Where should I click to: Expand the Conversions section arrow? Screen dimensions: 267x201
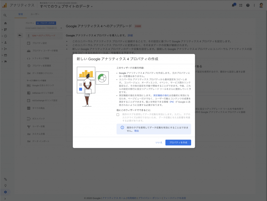[x=2, y=62]
